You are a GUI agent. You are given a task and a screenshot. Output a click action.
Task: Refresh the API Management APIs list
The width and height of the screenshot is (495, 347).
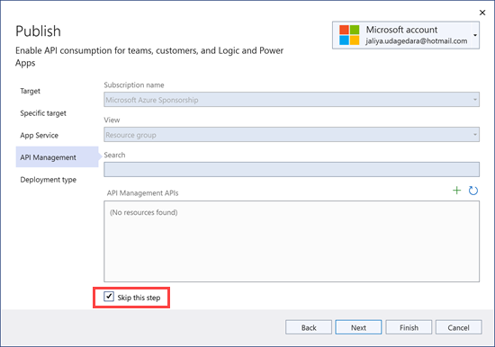click(x=472, y=191)
